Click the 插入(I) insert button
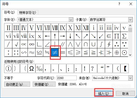Image resolution: width=137 pixels, height=98 pixels. pyautogui.click(x=104, y=94)
